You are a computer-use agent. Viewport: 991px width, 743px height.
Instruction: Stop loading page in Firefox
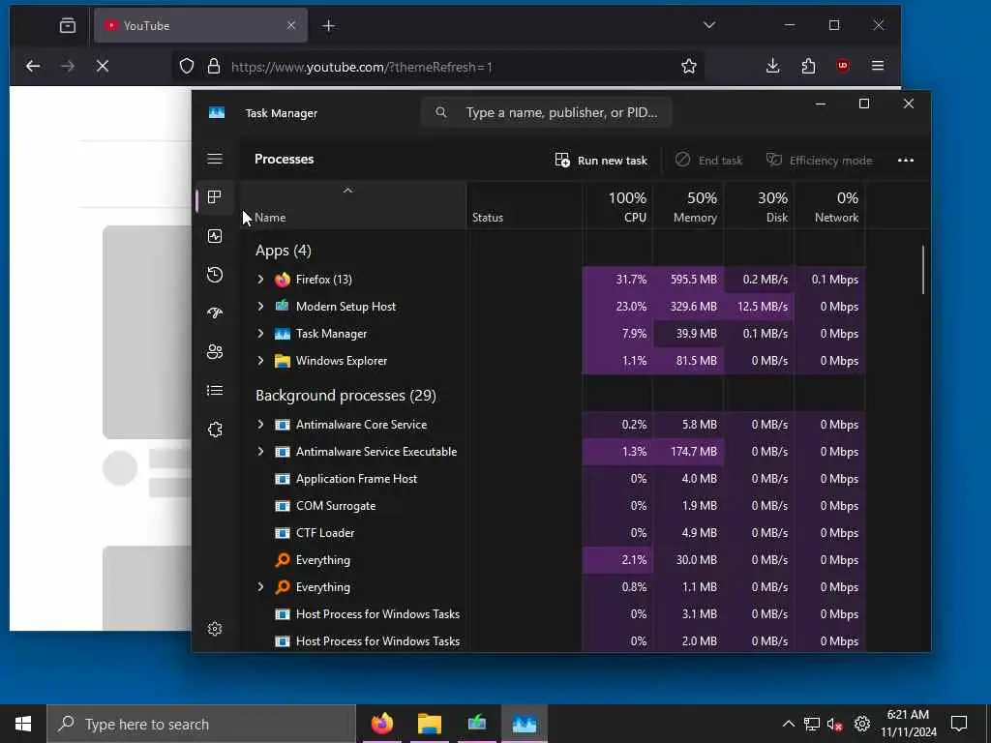103,66
